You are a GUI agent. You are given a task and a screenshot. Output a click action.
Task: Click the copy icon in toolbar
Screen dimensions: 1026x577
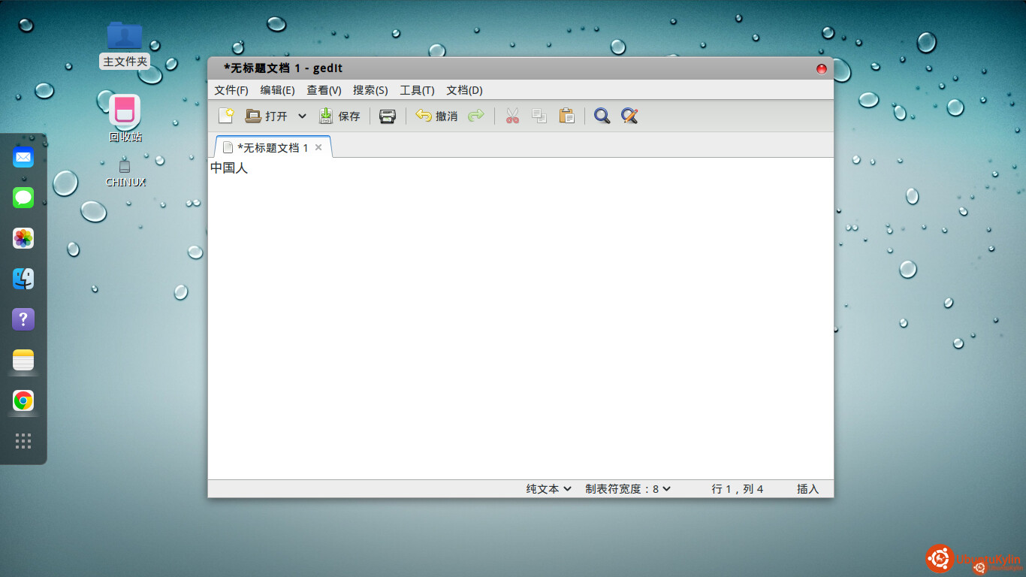click(539, 116)
